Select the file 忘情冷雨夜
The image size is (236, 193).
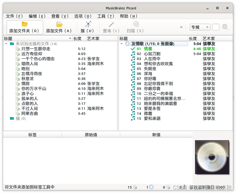(32, 74)
